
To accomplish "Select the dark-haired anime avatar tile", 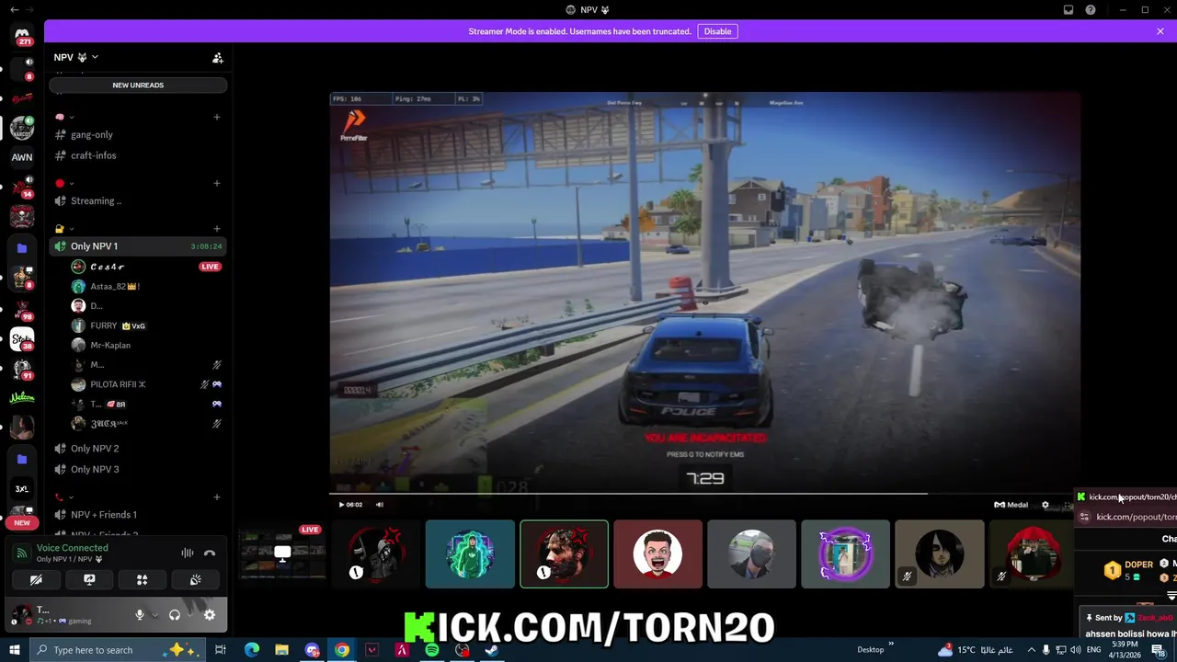I will tap(939, 554).
